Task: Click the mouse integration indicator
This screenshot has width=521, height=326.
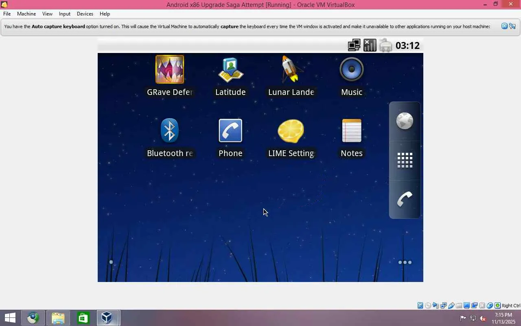Action: coord(490,306)
